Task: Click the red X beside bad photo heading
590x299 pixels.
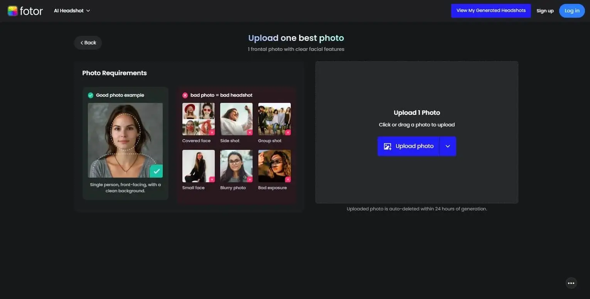Action: click(x=185, y=95)
